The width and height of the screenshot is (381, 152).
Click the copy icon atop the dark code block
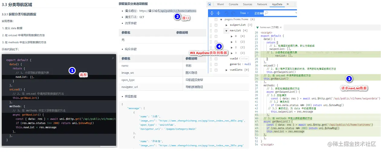coord(113,57)
